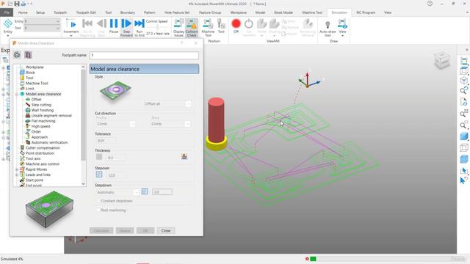Toggle the Constant stepdown checkbox
This screenshot has width=470, height=264.
98,201
